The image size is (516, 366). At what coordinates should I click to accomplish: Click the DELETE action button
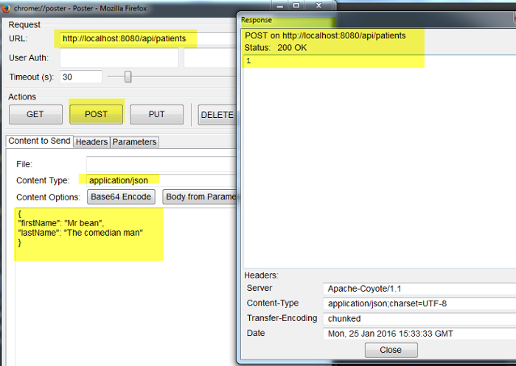217,114
